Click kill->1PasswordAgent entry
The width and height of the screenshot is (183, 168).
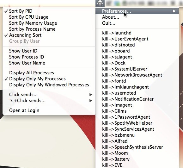[x=137, y=117]
